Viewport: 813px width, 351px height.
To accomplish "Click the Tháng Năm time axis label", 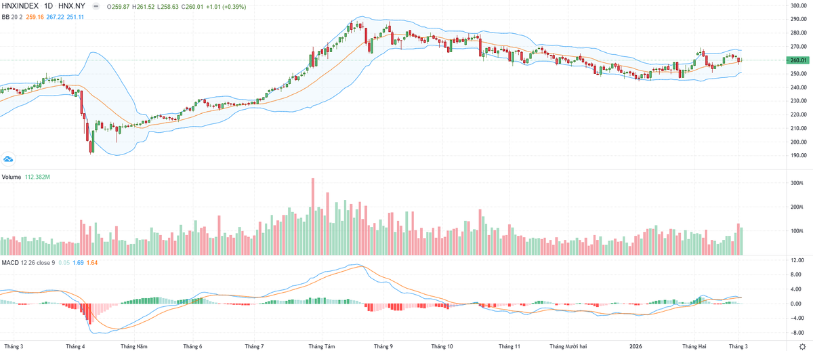I will (x=134, y=346).
